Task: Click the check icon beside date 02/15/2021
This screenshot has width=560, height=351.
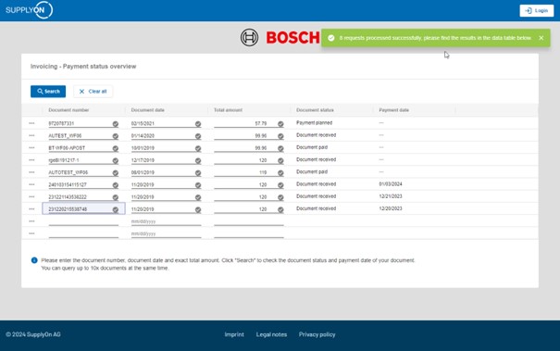Action: [x=198, y=124]
